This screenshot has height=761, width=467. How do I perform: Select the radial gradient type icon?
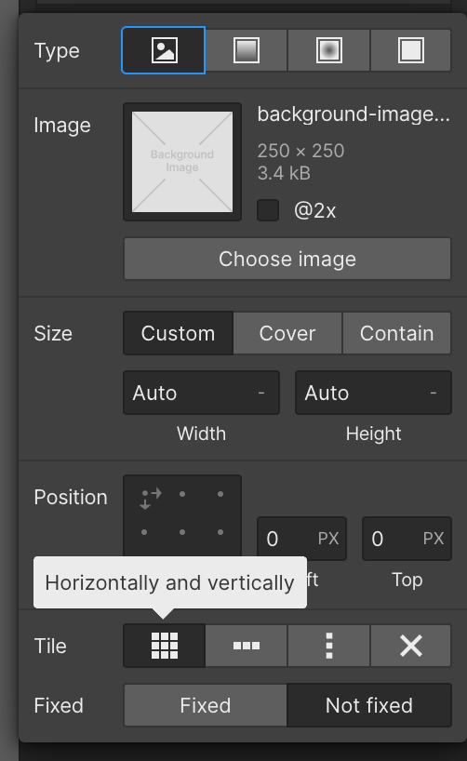tap(328, 50)
